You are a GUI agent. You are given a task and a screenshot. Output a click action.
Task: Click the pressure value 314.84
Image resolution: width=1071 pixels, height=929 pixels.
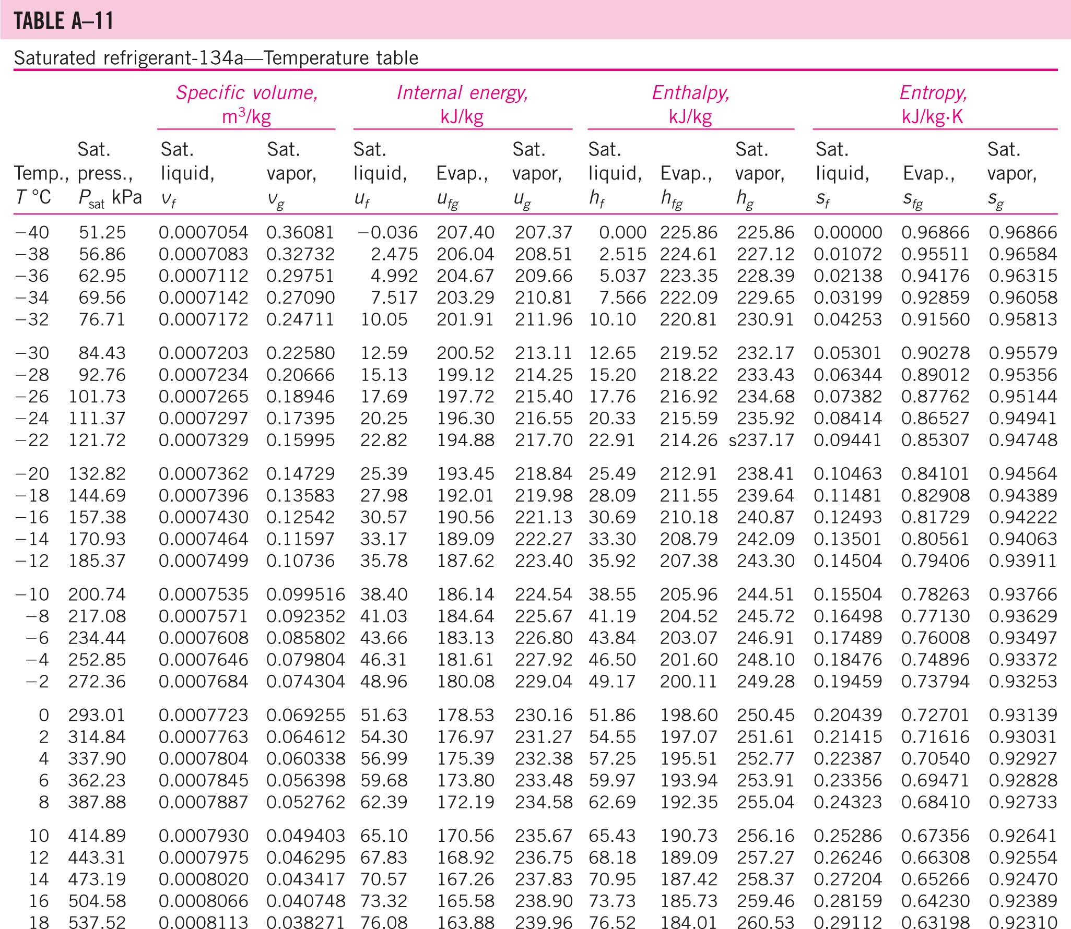point(97,737)
